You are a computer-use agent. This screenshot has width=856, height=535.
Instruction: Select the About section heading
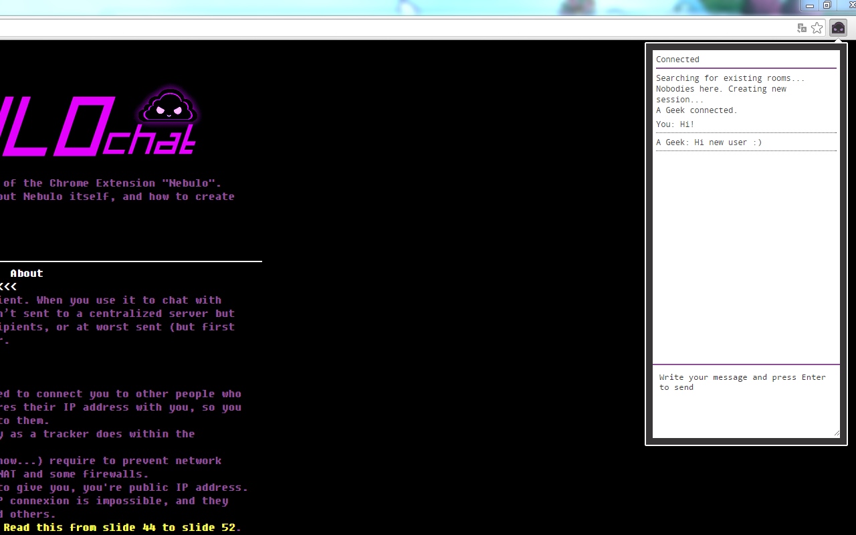pos(27,273)
